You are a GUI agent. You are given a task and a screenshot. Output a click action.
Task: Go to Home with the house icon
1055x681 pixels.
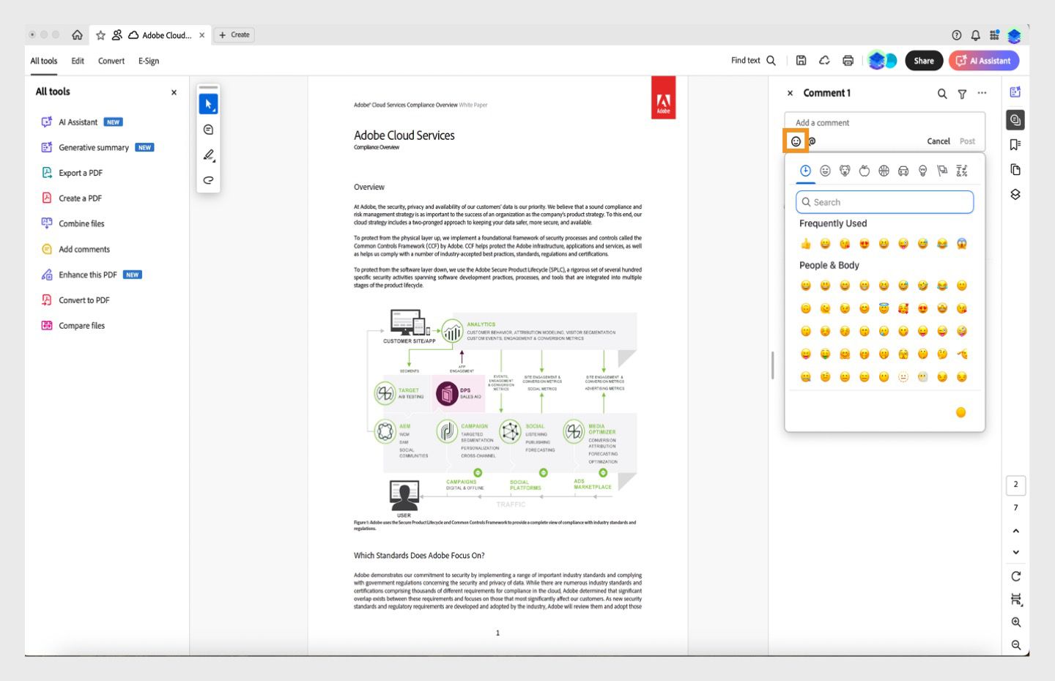pos(77,35)
